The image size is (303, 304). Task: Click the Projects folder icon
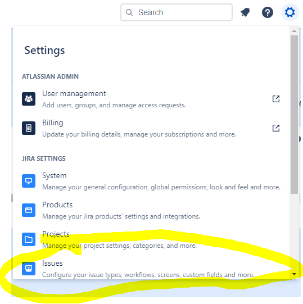(29, 239)
